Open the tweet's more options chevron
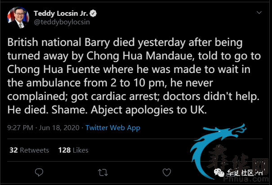 click(x=259, y=14)
